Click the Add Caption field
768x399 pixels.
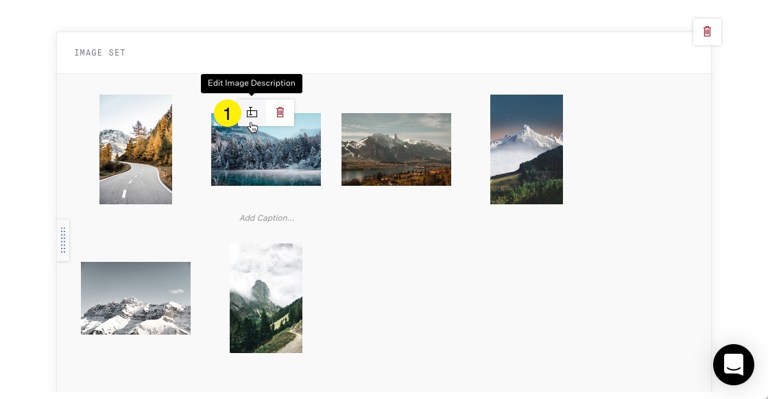click(267, 218)
